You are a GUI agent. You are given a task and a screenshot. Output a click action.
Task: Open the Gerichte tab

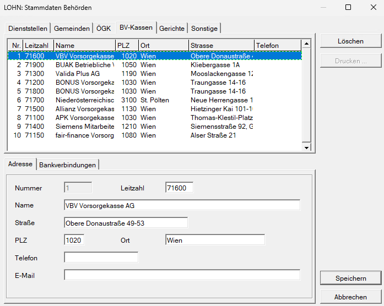tap(172, 28)
